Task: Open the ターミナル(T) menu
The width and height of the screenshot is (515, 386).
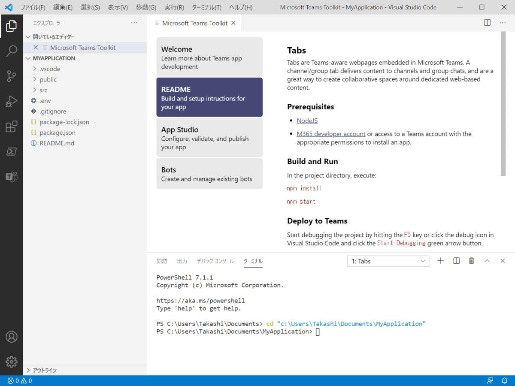Action: point(206,7)
